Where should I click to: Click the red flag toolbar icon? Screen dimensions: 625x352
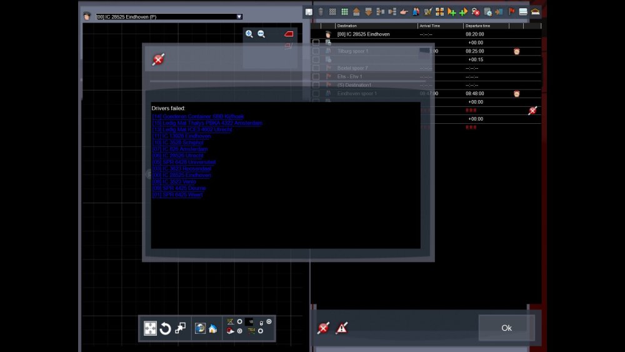(511, 11)
